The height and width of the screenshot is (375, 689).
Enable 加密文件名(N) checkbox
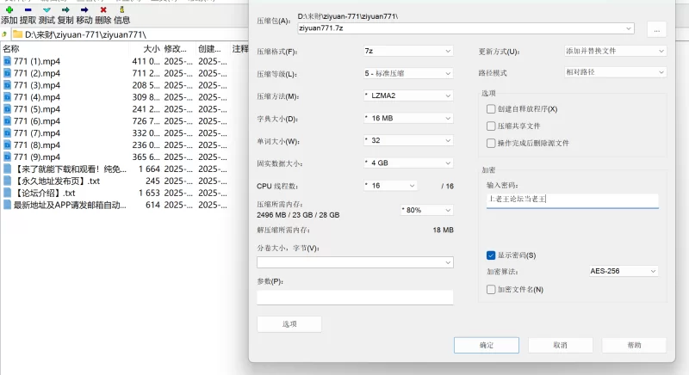(x=491, y=290)
